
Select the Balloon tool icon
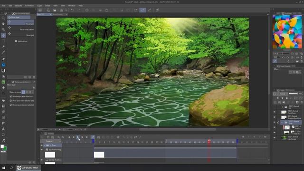click(3, 134)
